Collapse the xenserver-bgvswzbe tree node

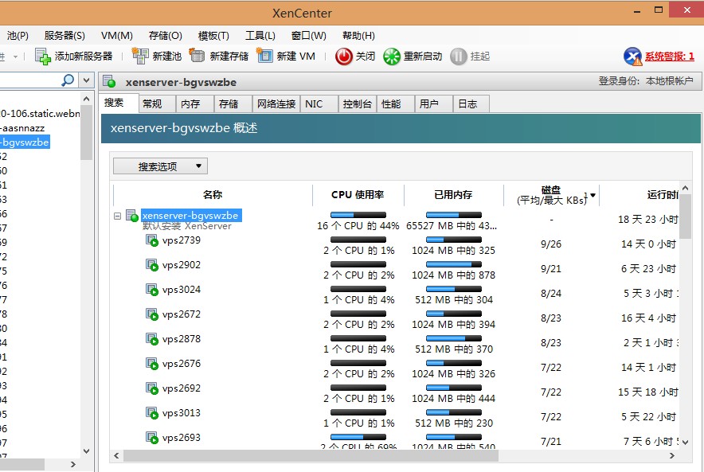118,216
